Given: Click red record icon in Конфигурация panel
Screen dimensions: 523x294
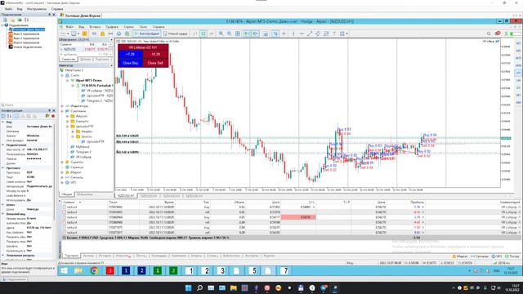Looking at the screenshot, I should (x=53, y=116).
